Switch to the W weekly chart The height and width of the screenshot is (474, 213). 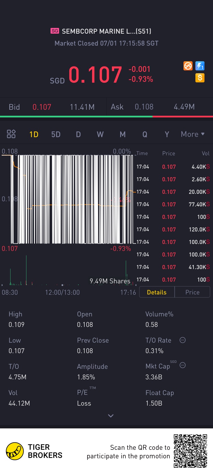pos(100,134)
